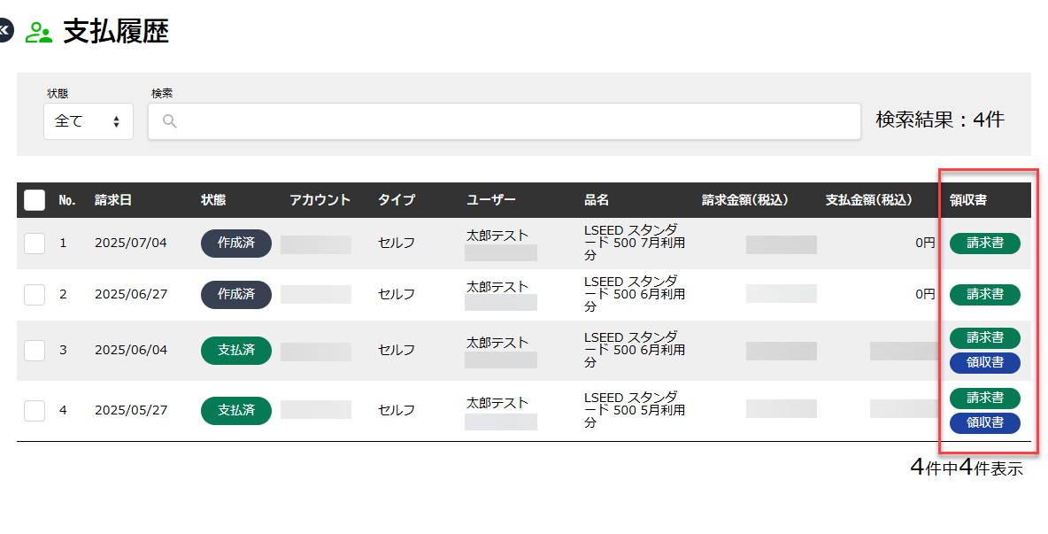The height and width of the screenshot is (534, 1048).
Task: Click the 請求金額(税込) column header
Action: tap(744, 200)
